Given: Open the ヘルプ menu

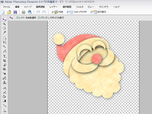Looking at the screenshot, I should (116, 7).
